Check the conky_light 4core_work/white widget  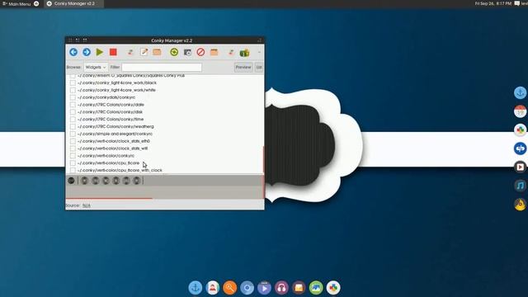pos(73,90)
